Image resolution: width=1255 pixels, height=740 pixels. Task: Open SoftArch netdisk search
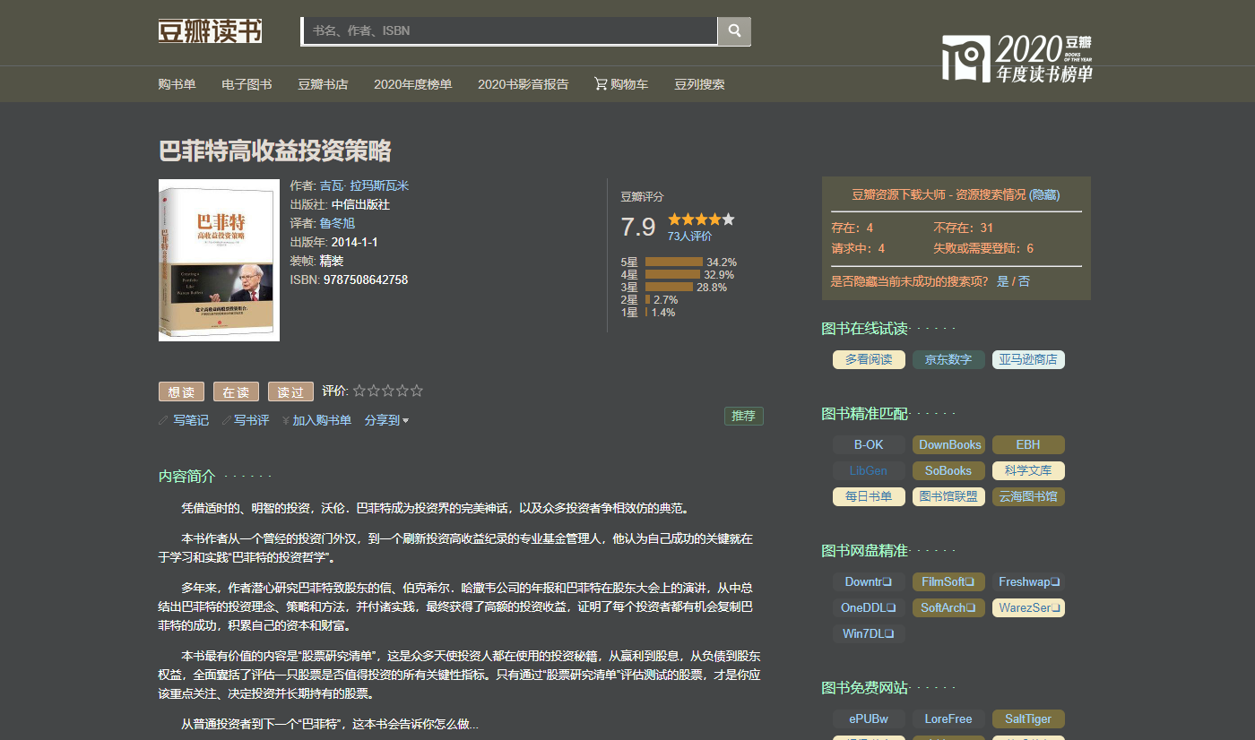point(948,607)
